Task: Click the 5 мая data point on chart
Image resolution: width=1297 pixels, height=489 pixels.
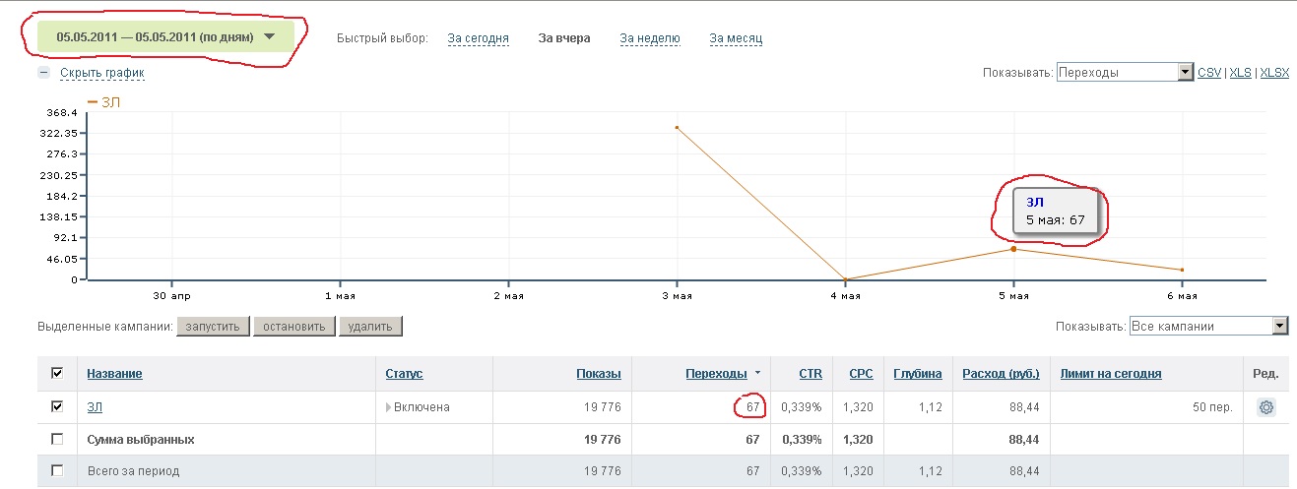Action: click(x=1013, y=249)
